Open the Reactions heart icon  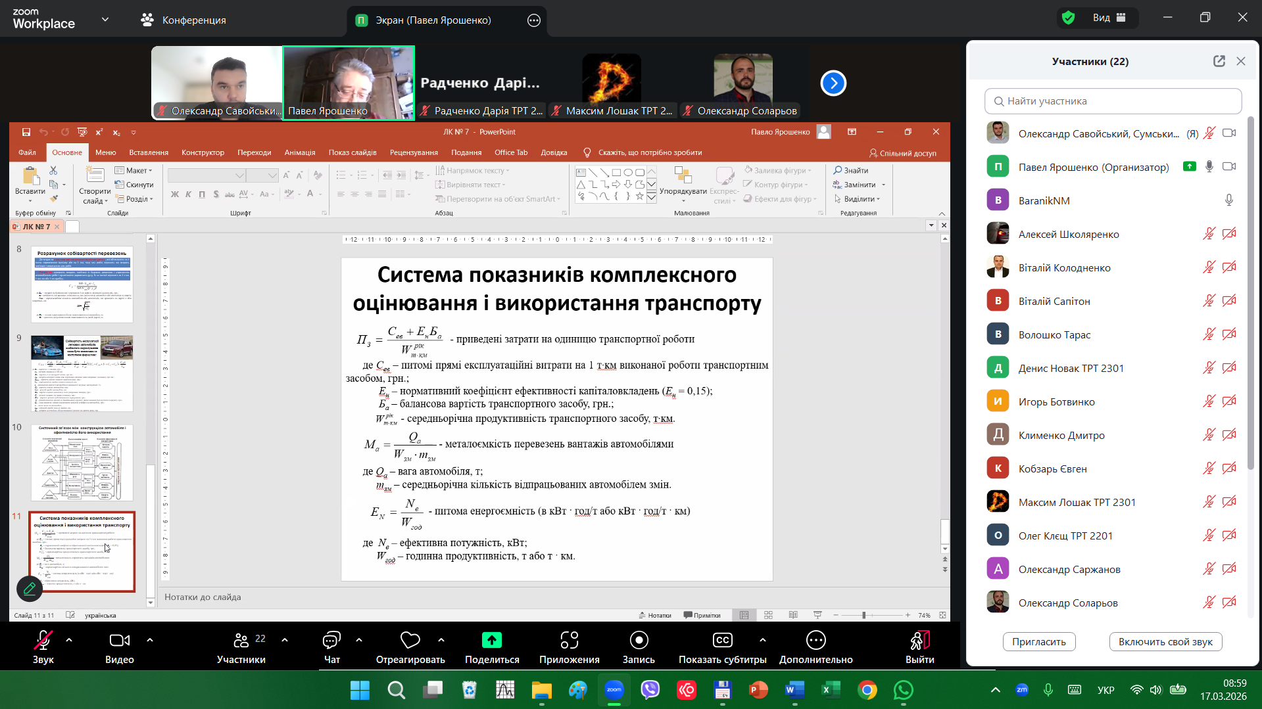(x=410, y=640)
